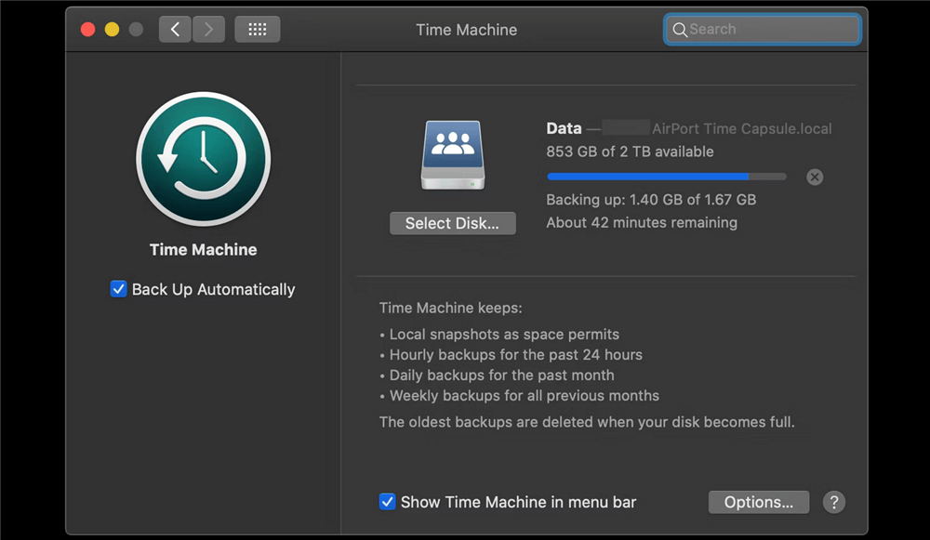Image resolution: width=930 pixels, height=540 pixels.
Task: Close the Time Machine window
Action: coord(88,29)
